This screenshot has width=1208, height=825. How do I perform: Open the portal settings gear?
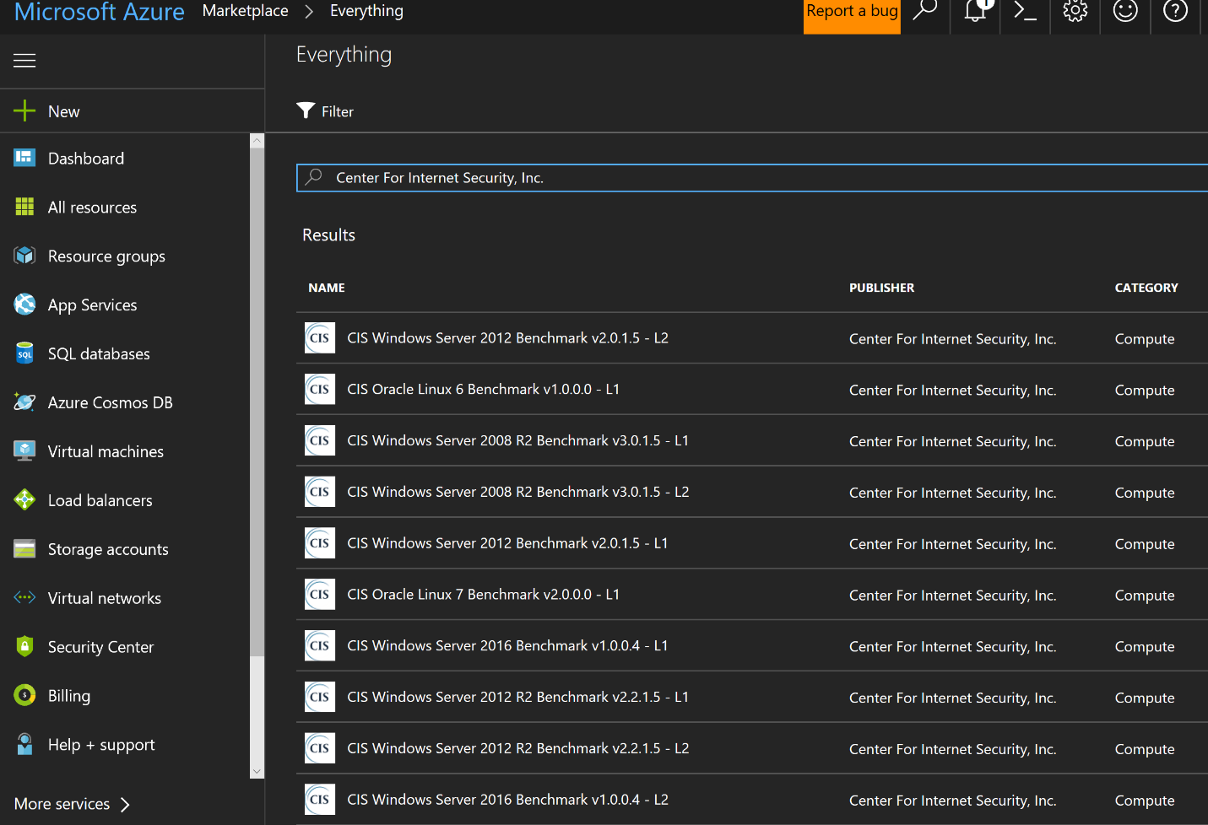coord(1074,12)
